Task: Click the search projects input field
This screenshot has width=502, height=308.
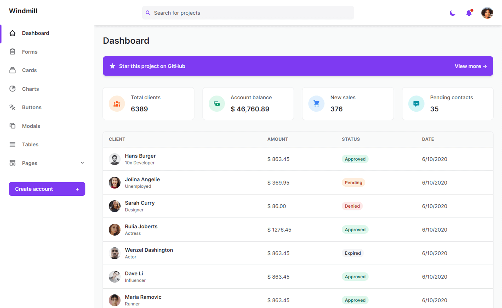Action: click(x=248, y=13)
